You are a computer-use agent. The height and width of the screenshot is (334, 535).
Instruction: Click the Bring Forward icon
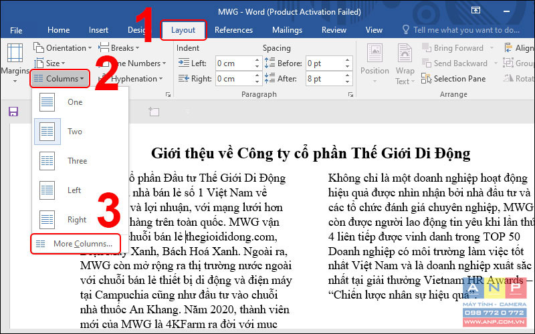click(426, 47)
